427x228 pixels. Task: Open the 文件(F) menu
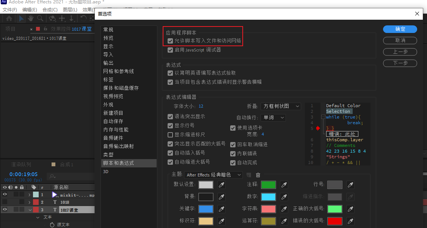9,10
